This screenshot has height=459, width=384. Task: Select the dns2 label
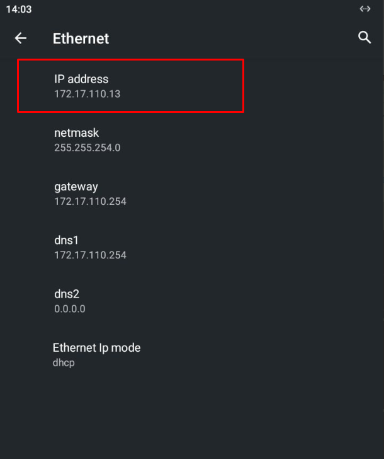(67, 294)
